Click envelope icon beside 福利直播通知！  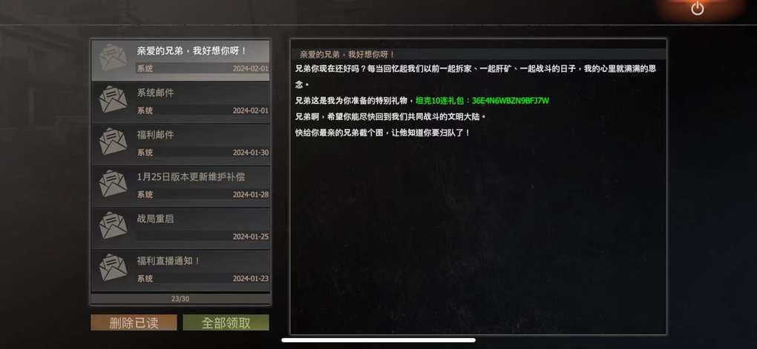[113, 267]
